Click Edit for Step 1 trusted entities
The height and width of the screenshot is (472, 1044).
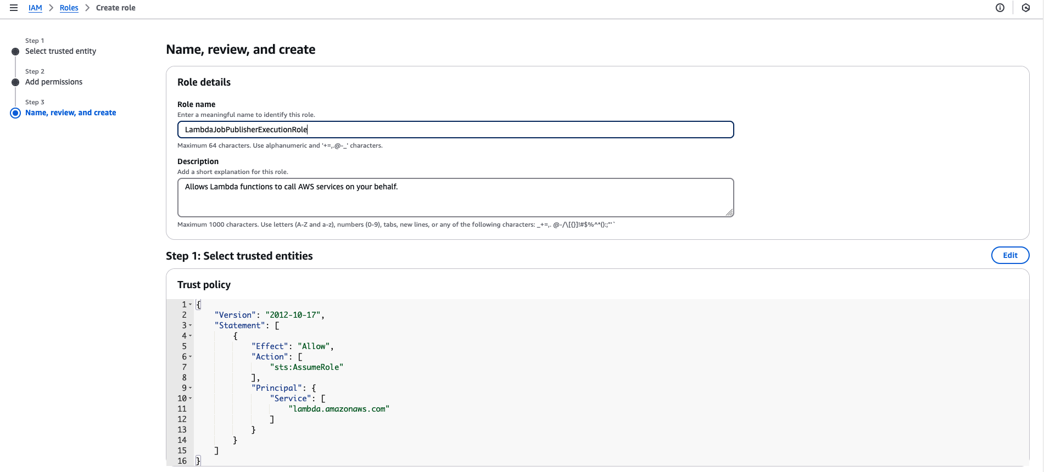click(x=1010, y=255)
